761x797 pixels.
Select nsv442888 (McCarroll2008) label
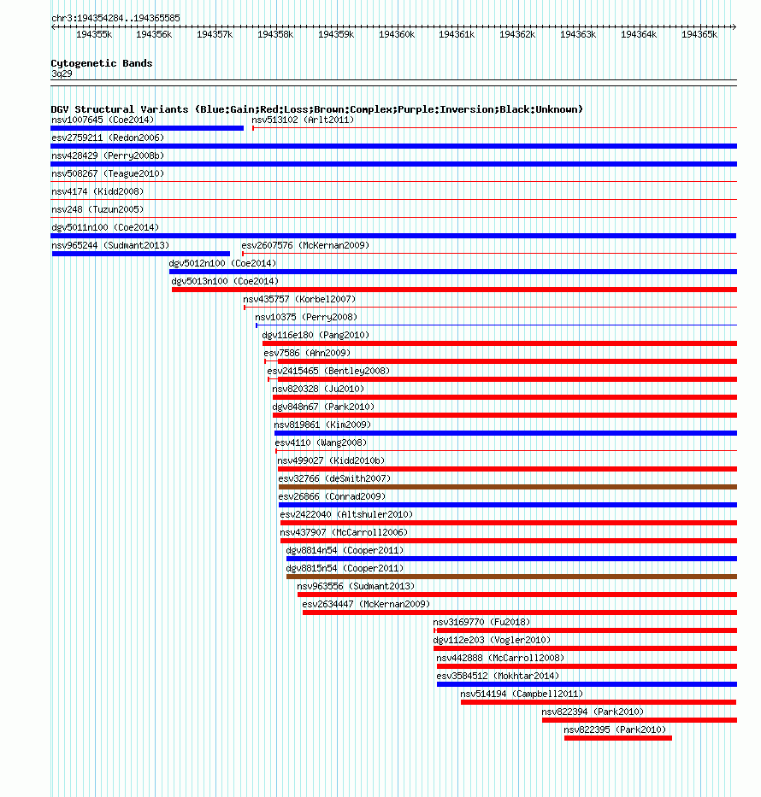pos(500,658)
